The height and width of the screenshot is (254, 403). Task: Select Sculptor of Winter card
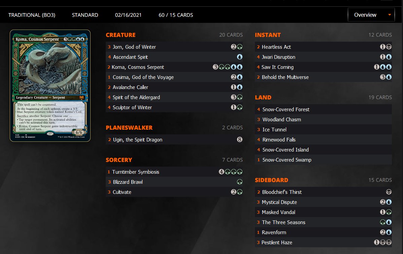point(174,107)
